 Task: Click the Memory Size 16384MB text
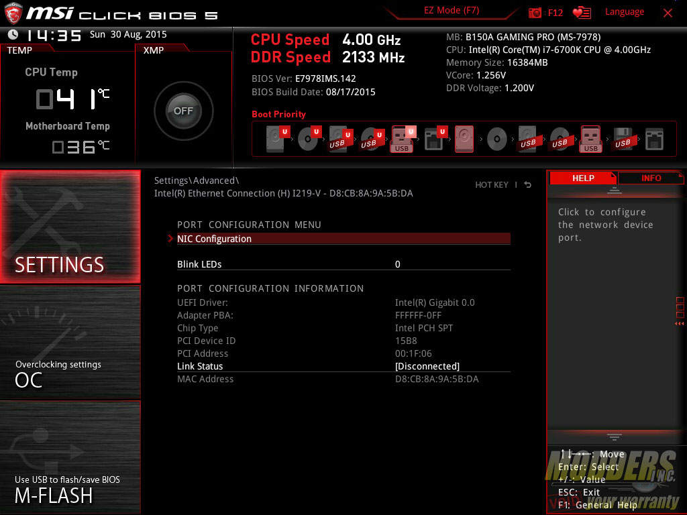[x=497, y=62]
